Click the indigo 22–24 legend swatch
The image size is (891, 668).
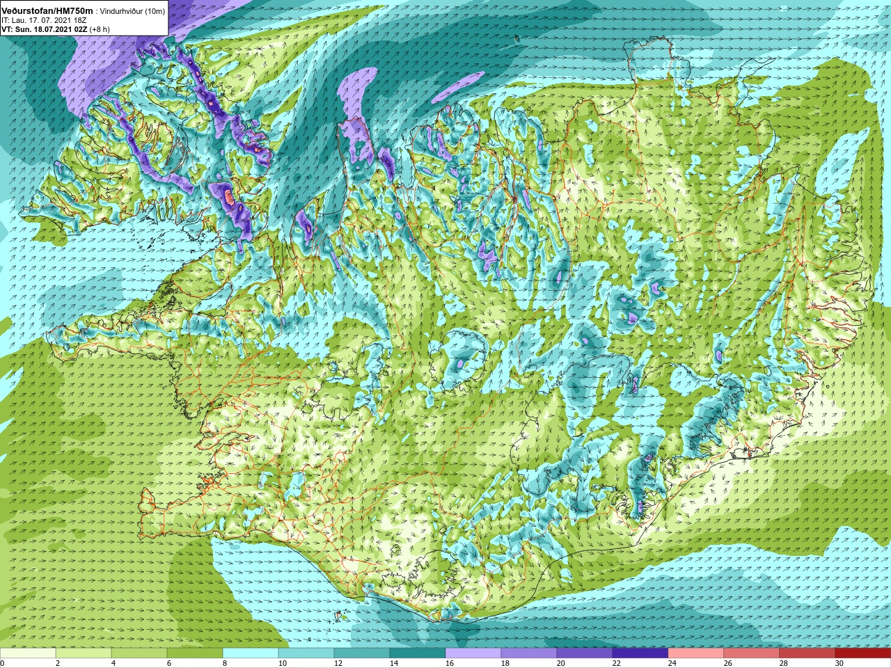(640, 653)
